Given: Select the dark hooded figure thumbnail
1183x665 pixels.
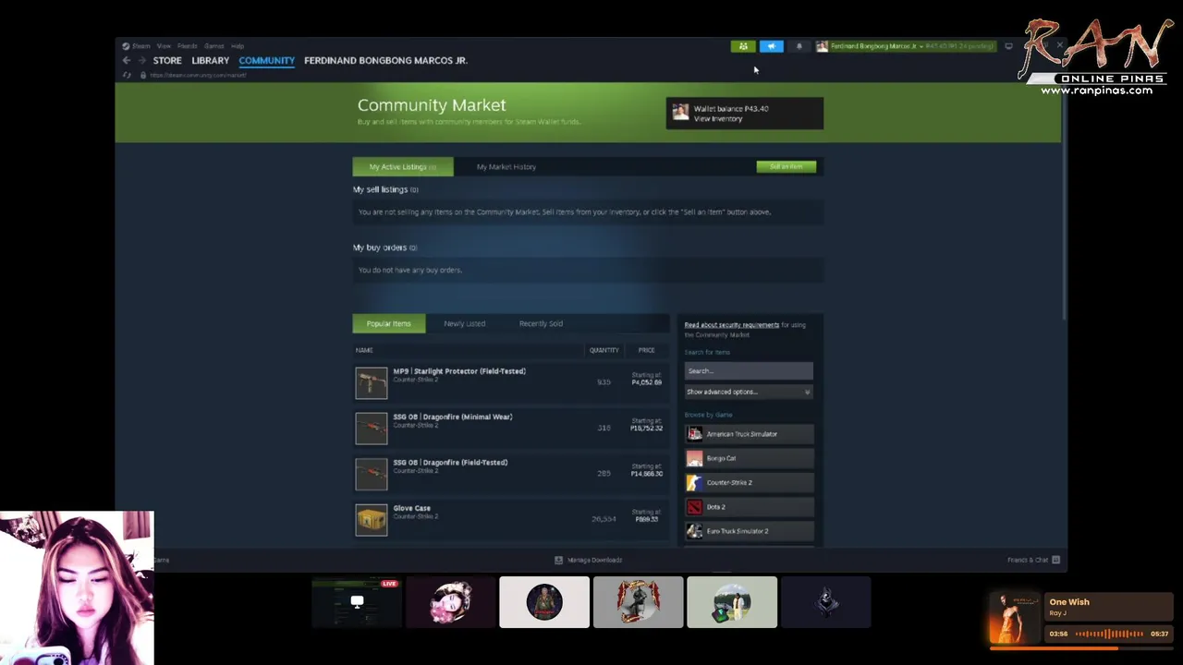Looking at the screenshot, I should pyautogui.click(x=825, y=602).
